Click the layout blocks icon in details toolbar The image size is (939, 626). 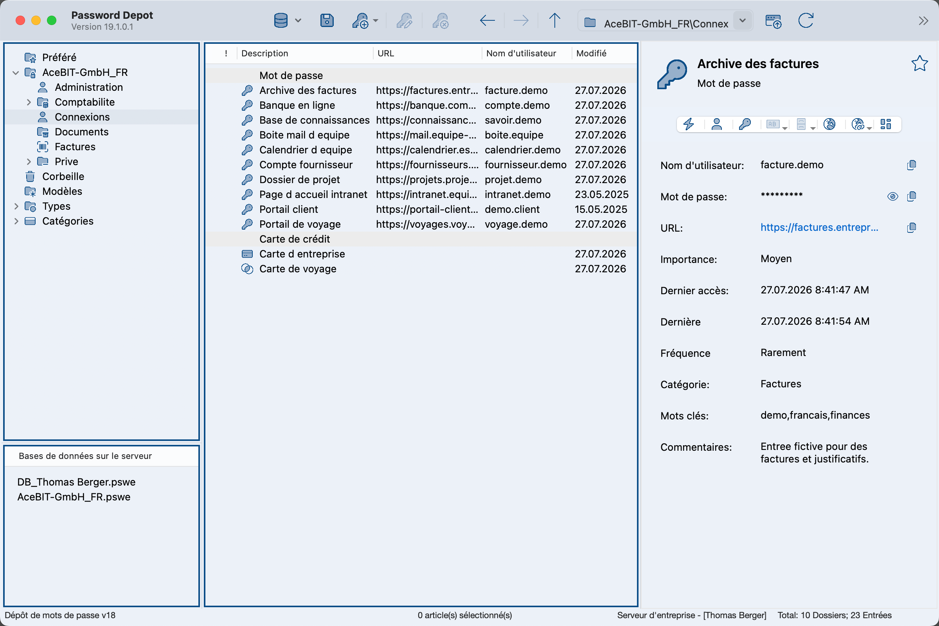click(x=885, y=124)
